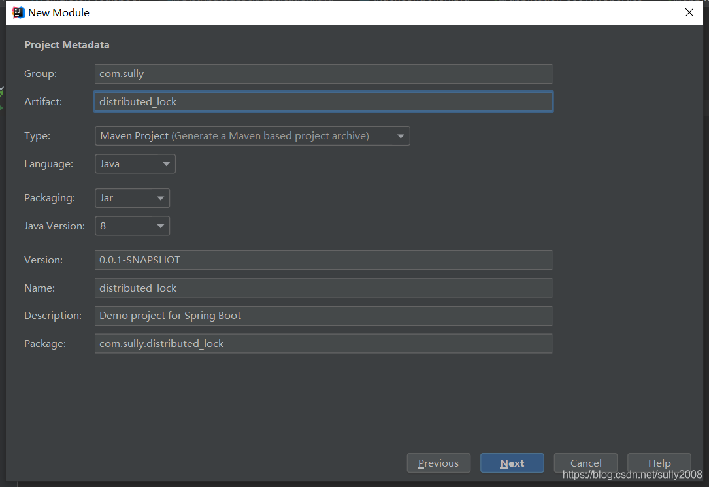
Task: Go back with the Previous button
Action: point(438,463)
